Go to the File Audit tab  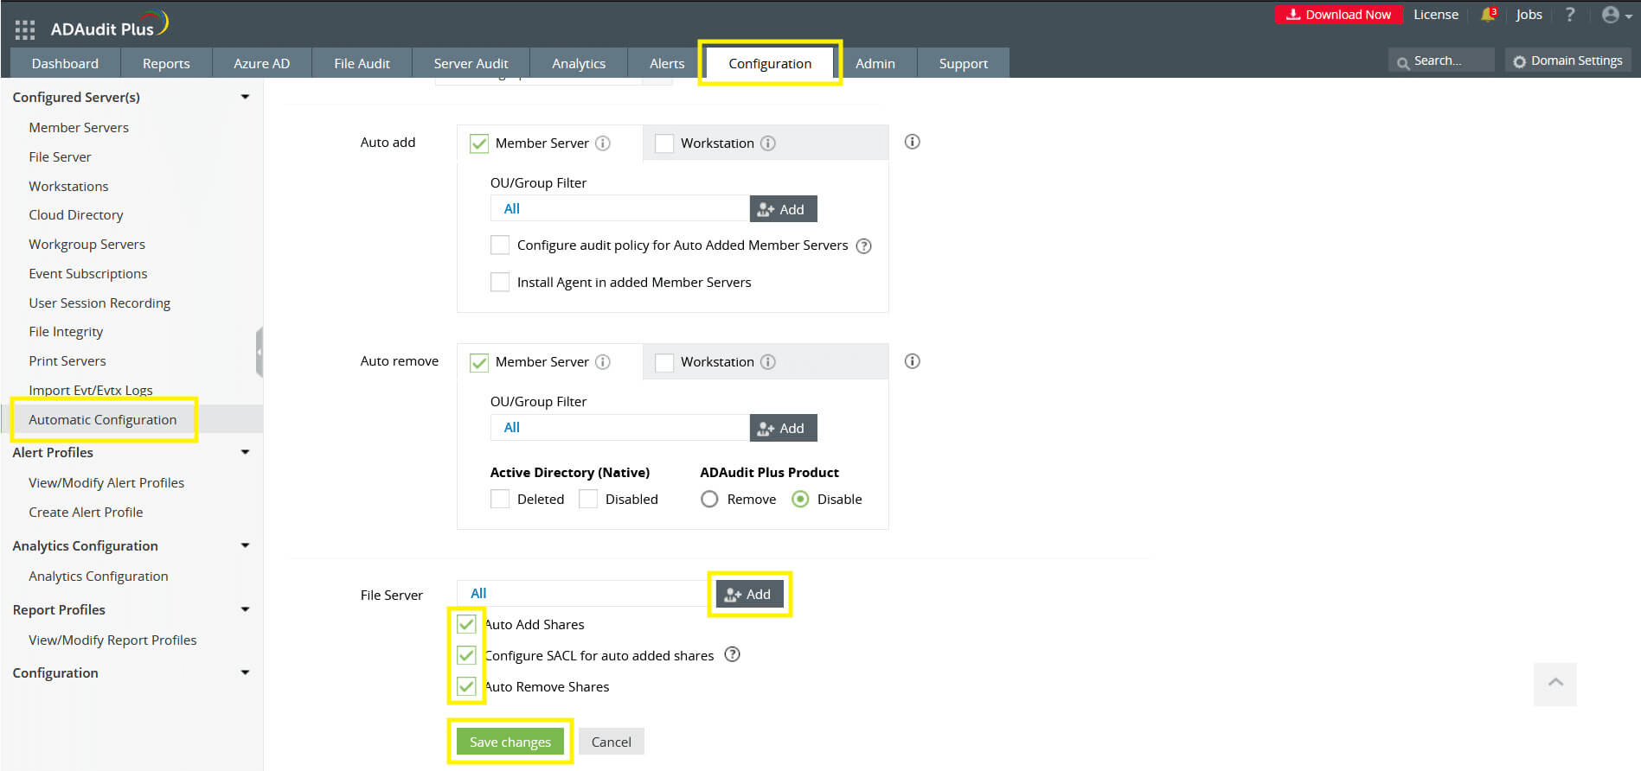362,63
